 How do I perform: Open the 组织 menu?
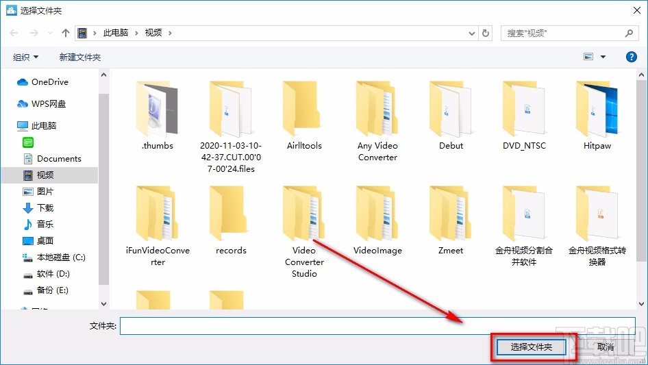[25, 57]
